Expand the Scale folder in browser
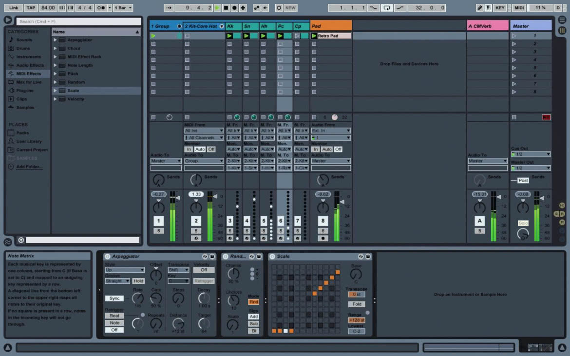The height and width of the screenshot is (356, 570). (55, 91)
